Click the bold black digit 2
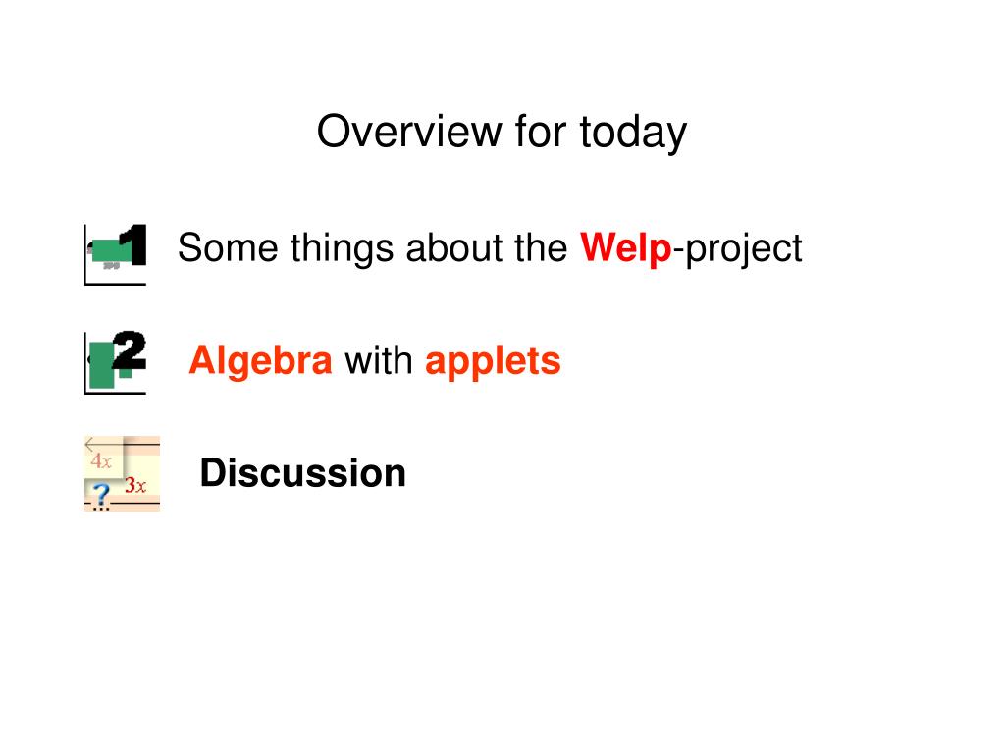The height and width of the screenshot is (754, 1005). coord(131,350)
